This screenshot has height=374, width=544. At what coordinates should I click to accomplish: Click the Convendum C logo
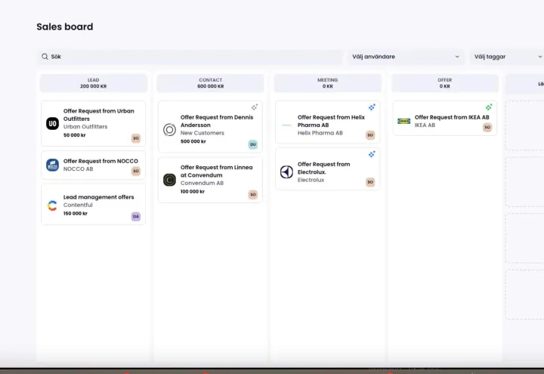169,180
